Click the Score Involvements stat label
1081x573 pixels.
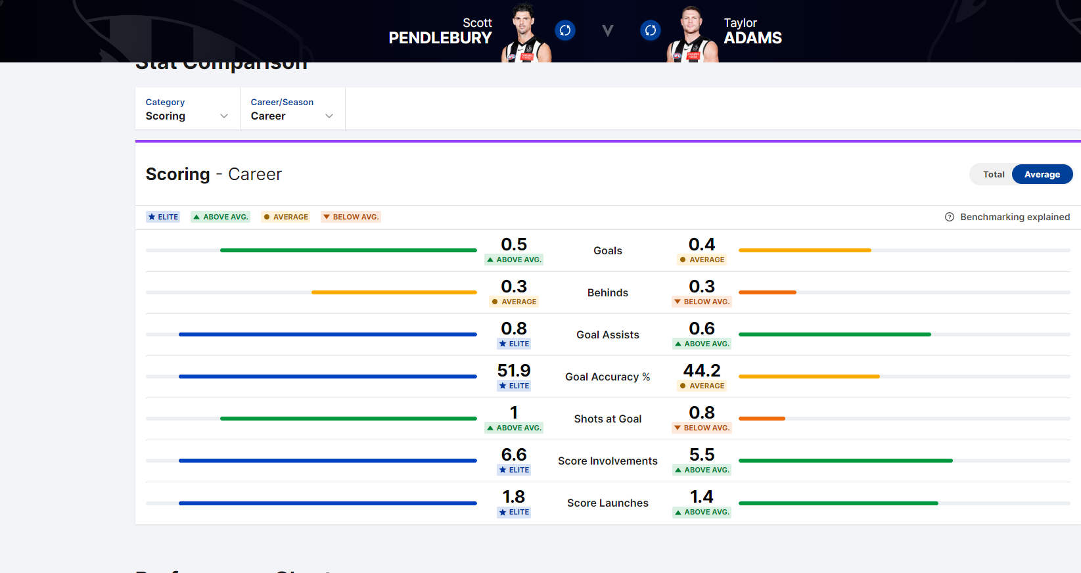click(x=608, y=461)
